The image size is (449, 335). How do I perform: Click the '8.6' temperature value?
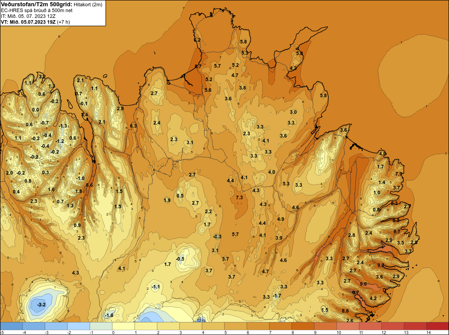click(x=89, y=185)
